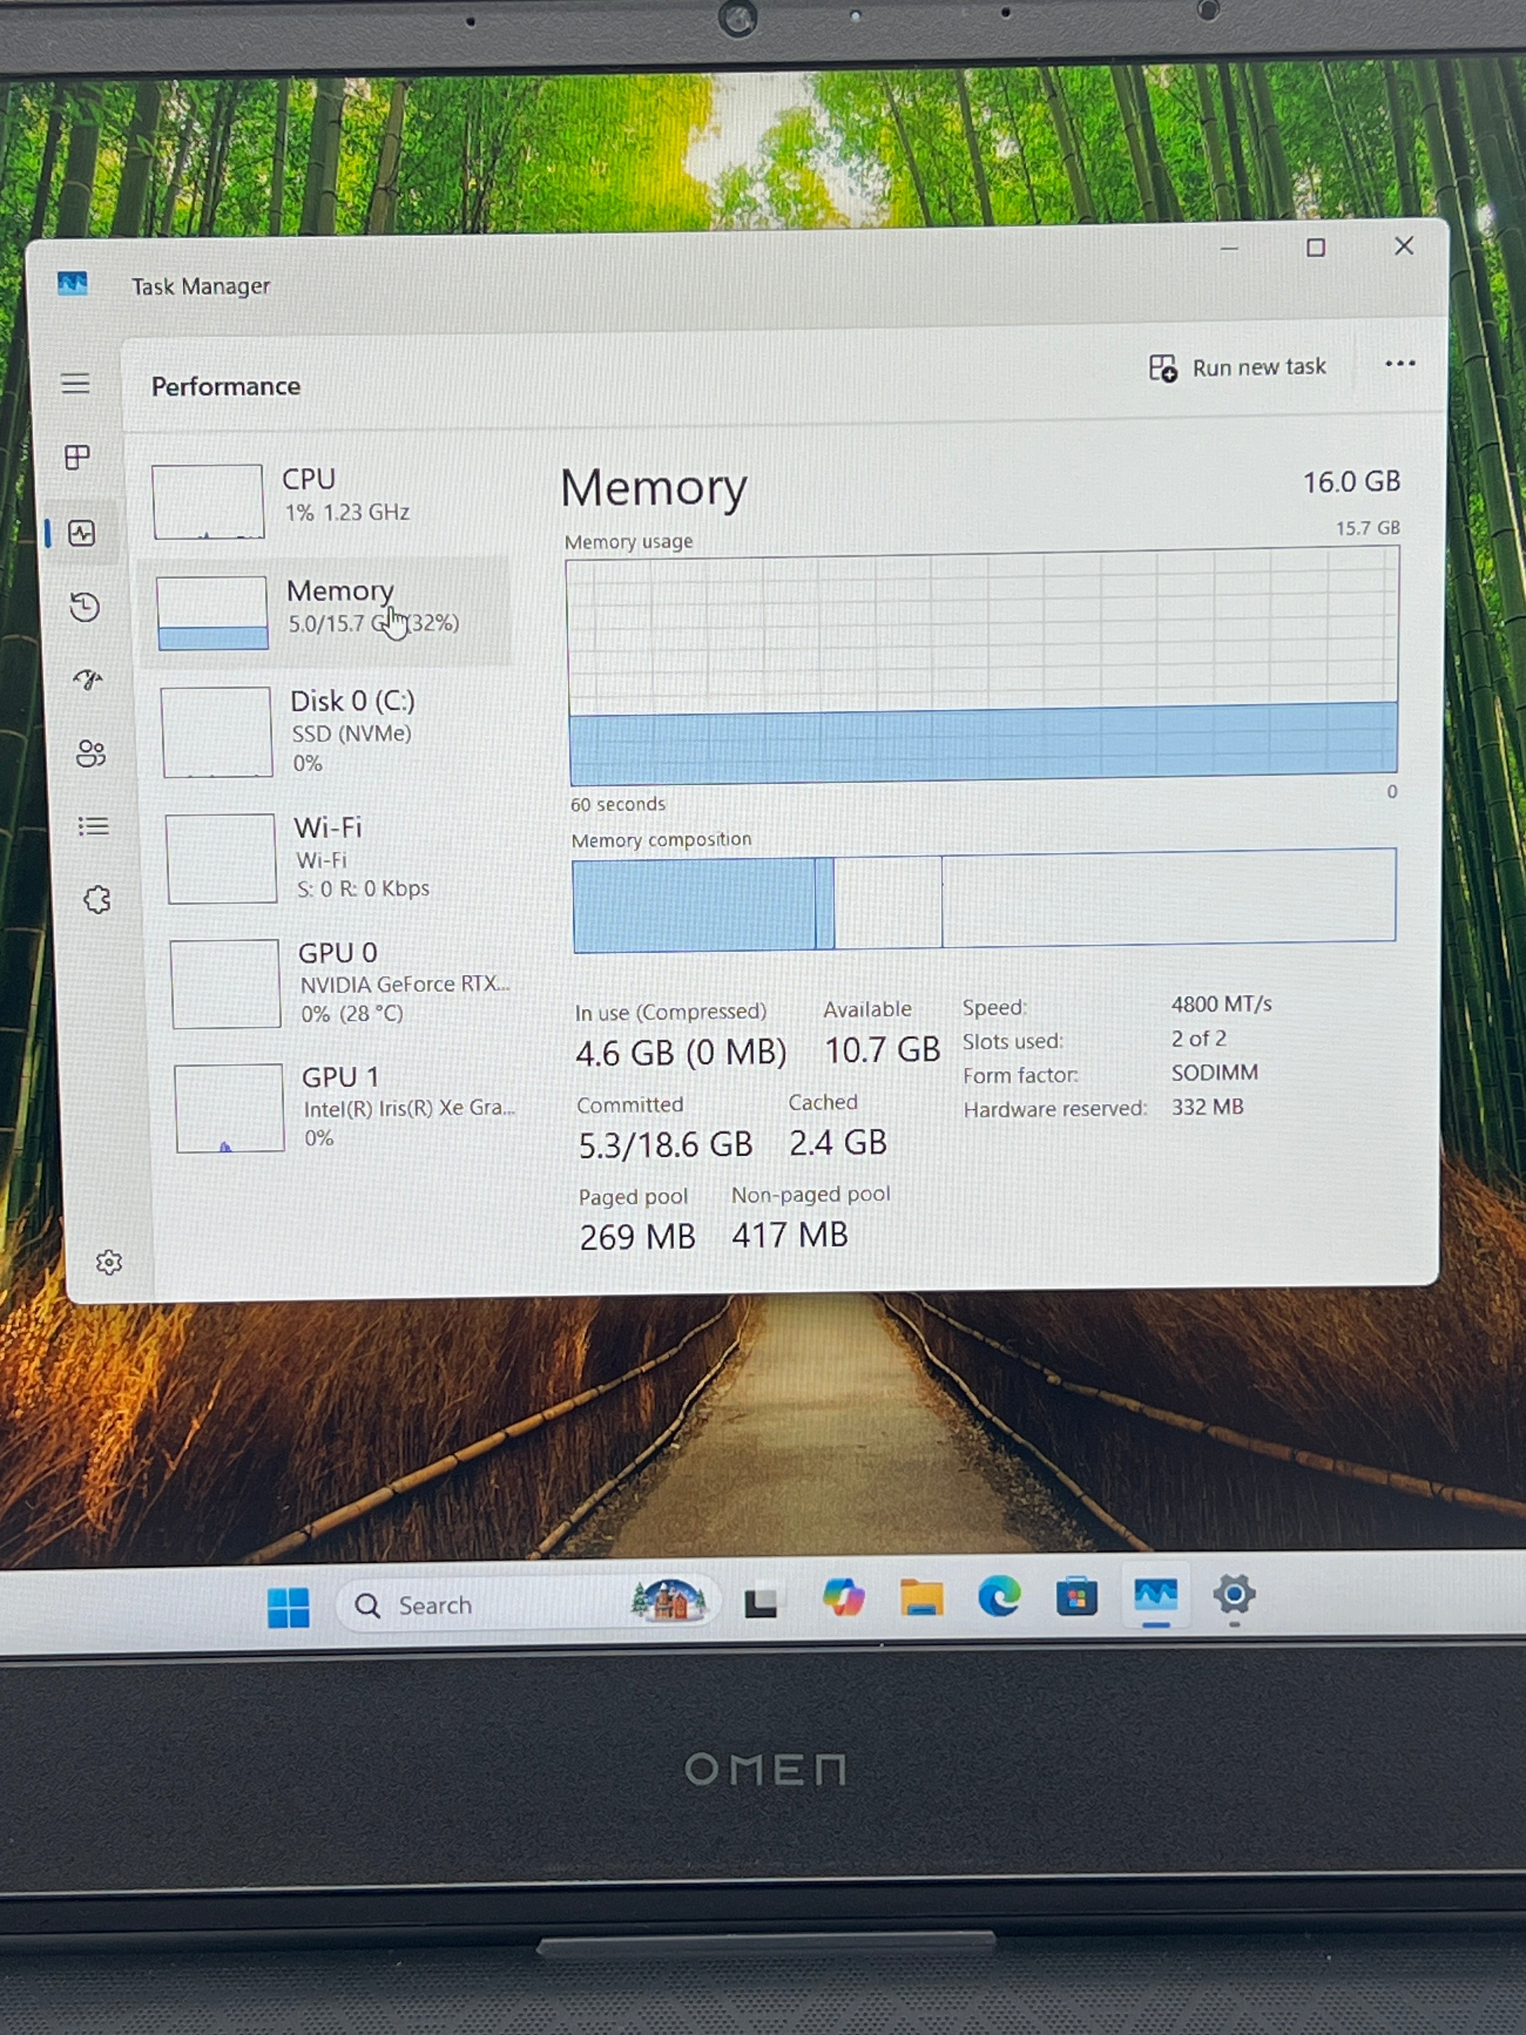Viewport: 1526px width, 2035px height.
Task: Click the 5.3/18.6 GB committed value
Action: (x=665, y=1145)
